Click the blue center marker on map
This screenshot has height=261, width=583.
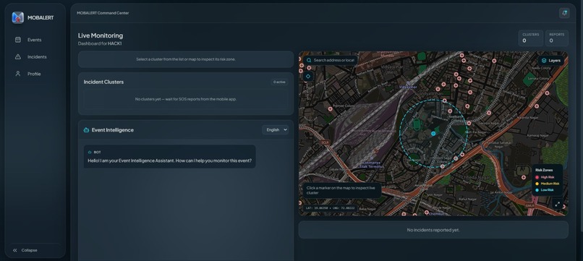click(x=433, y=133)
